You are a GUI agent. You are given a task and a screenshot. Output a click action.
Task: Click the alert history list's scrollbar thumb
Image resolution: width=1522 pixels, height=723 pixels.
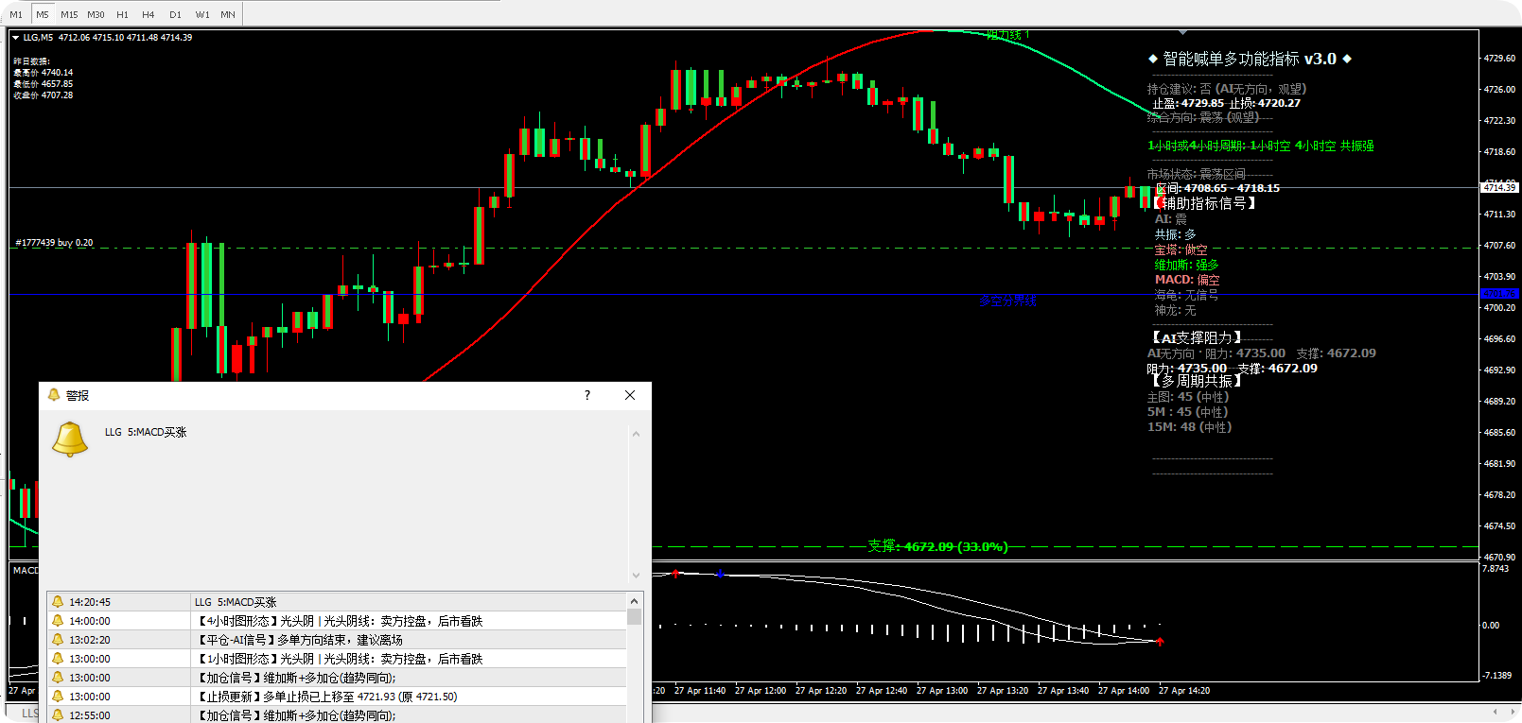pyautogui.click(x=635, y=617)
